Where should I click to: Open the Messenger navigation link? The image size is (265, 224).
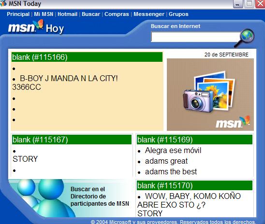point(149,14)
